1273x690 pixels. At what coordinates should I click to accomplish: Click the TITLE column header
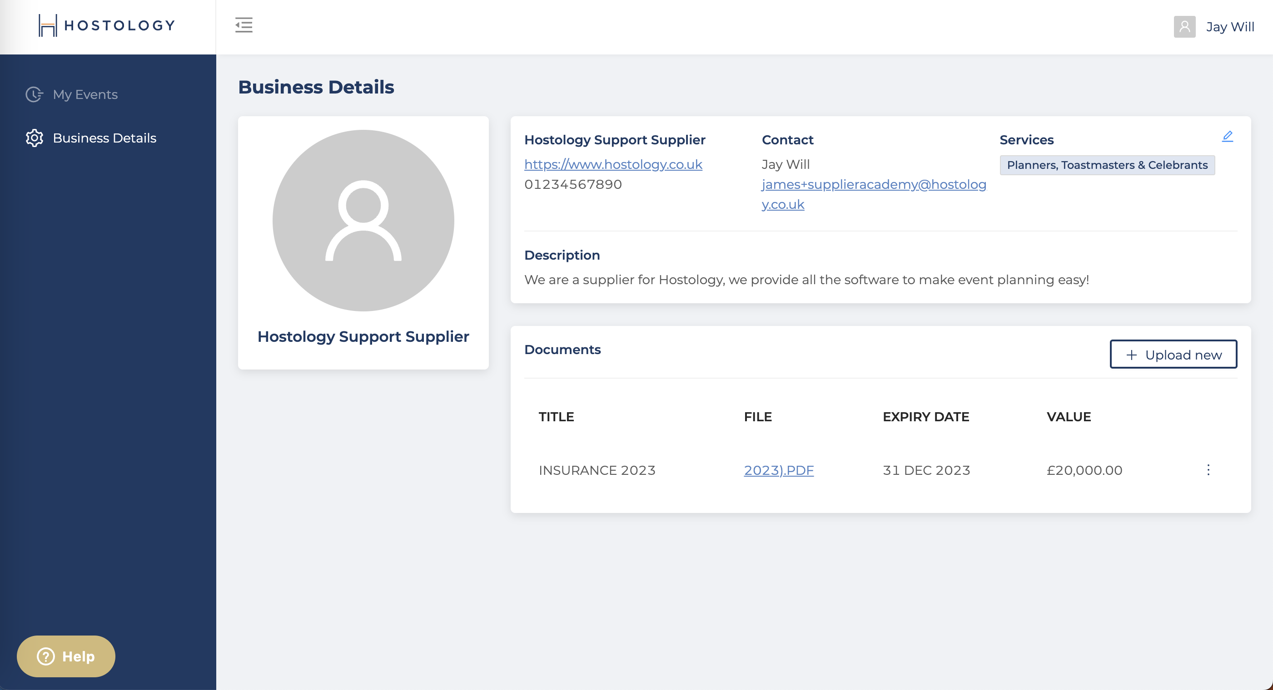click(x=556, y=416)
